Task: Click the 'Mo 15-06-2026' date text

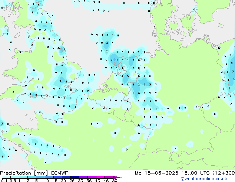Action: 156,173
